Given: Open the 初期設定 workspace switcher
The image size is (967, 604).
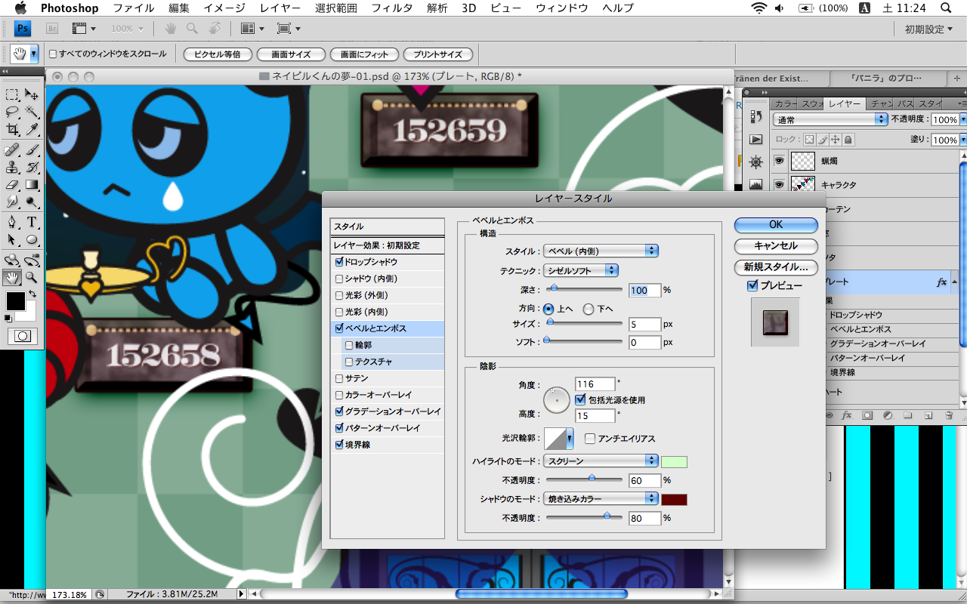Looking at the screenshot, I should [x=928, y=29].
